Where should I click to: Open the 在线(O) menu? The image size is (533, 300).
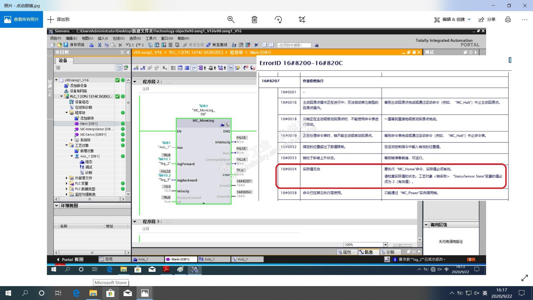click(x=119, y=38)
